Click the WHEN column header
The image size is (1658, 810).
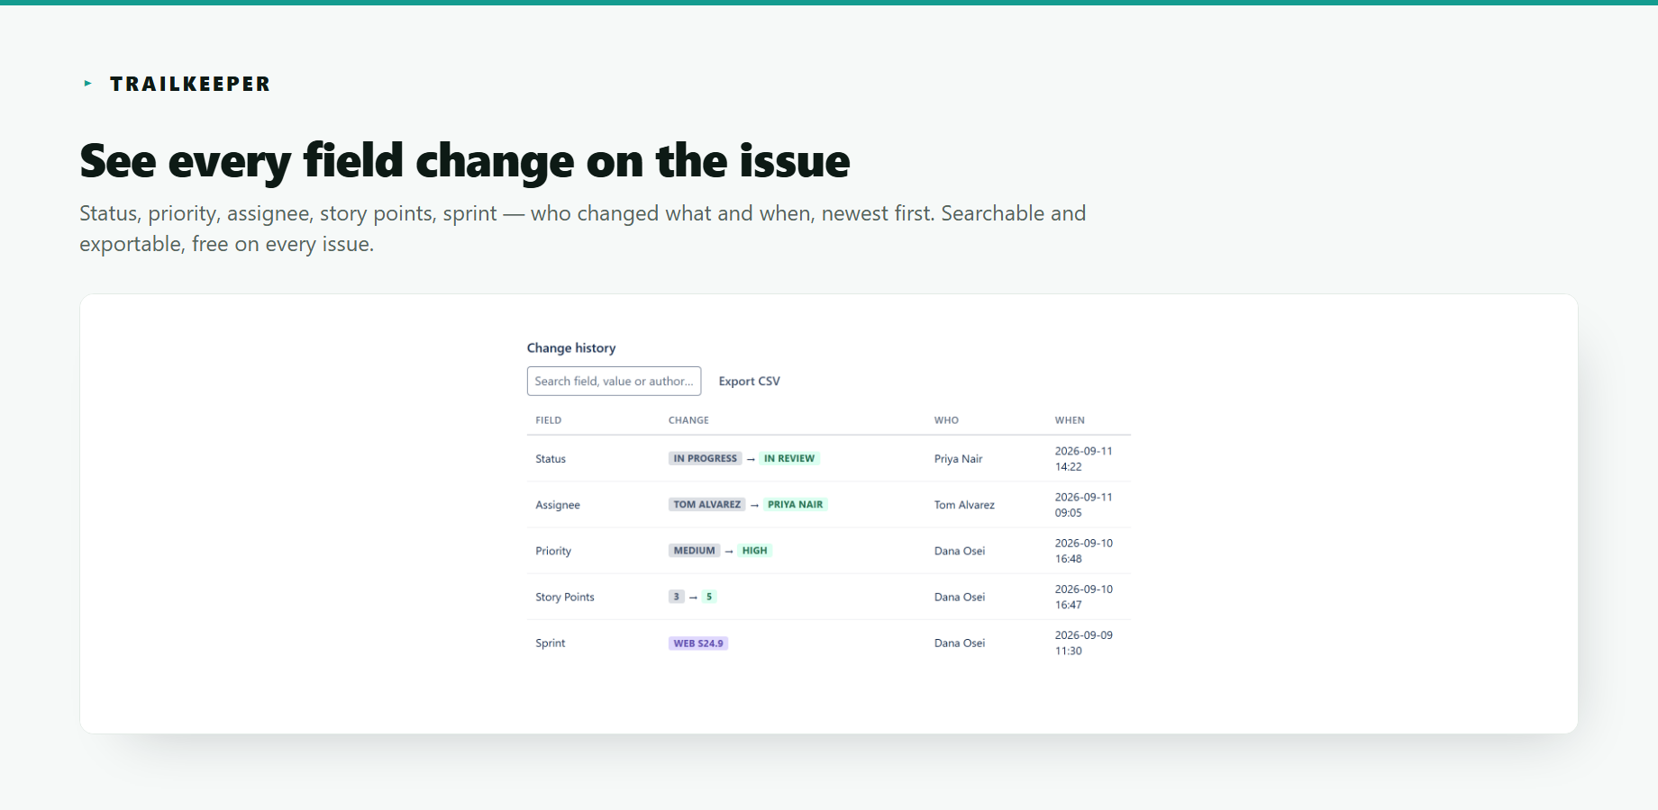click(1070, 420)
